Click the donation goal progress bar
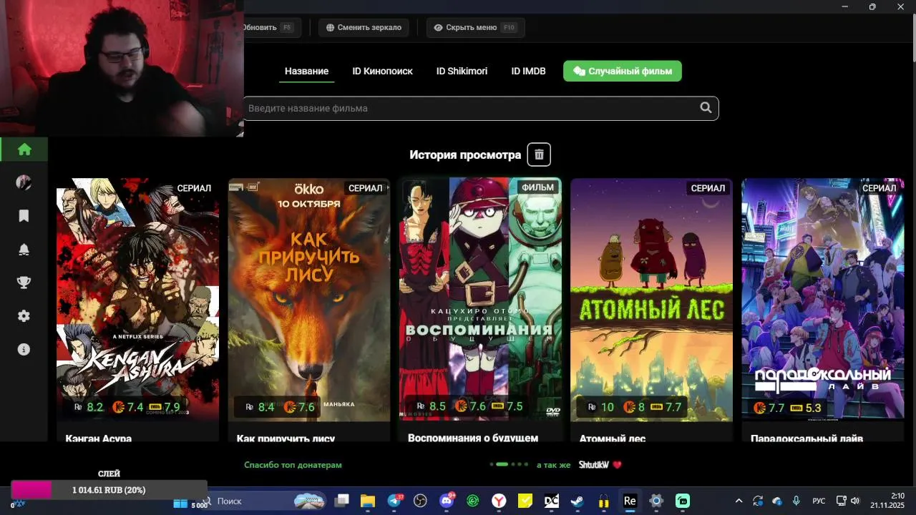 click(x=109, y=490)
